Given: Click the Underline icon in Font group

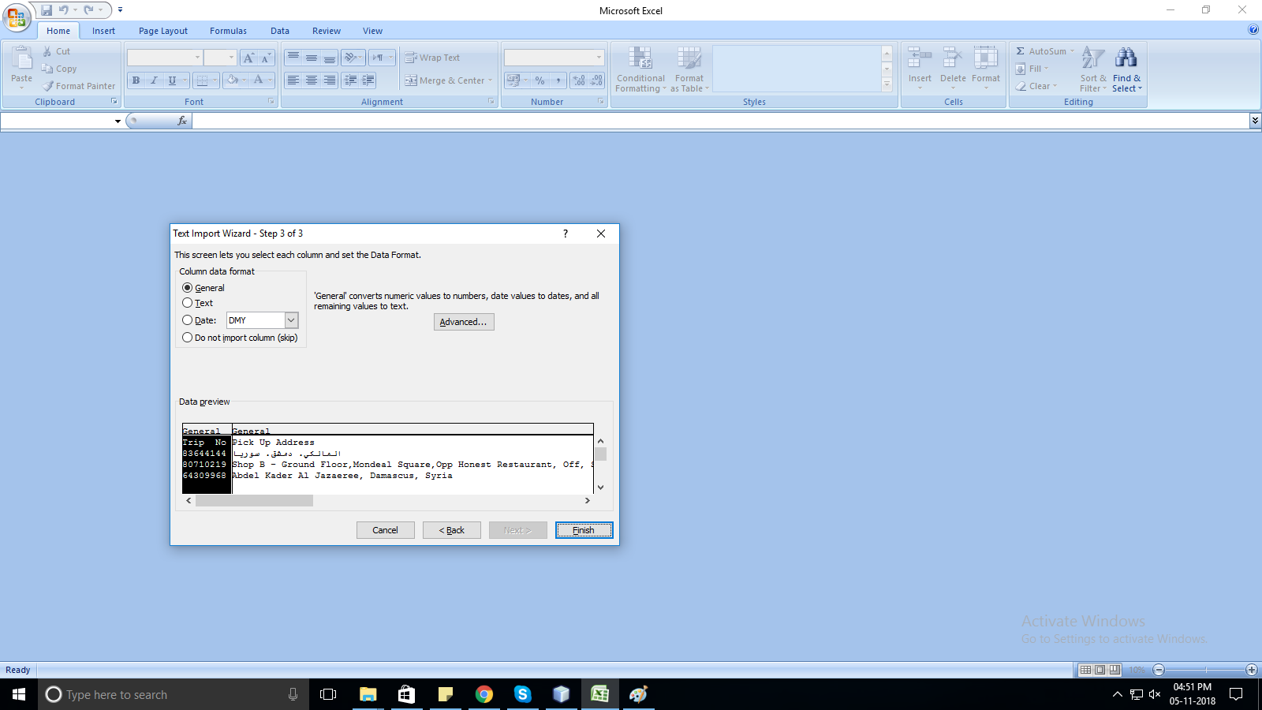Looking at the screenshot, I should (172, 80).
